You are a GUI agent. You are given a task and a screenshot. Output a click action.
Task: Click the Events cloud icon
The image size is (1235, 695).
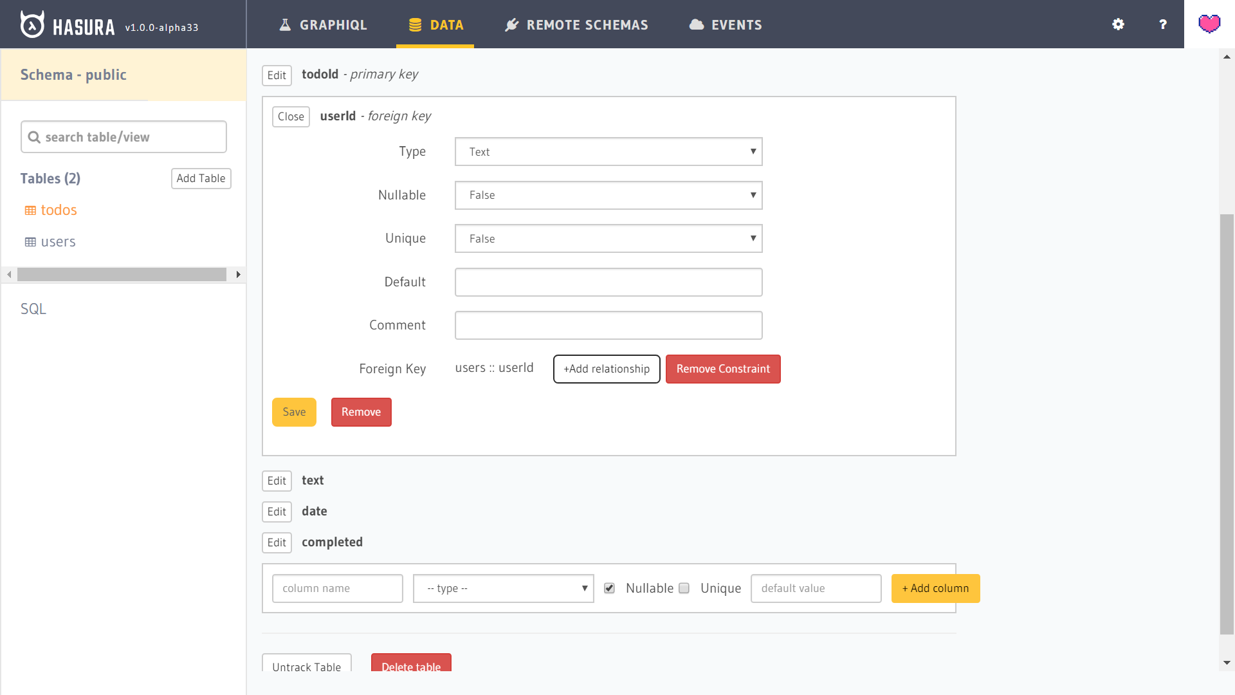click(x=696, y=24)
